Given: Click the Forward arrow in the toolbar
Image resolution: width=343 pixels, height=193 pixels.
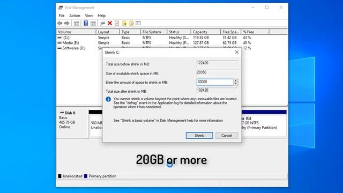Looking at the screenshot, I should point(66,23).
